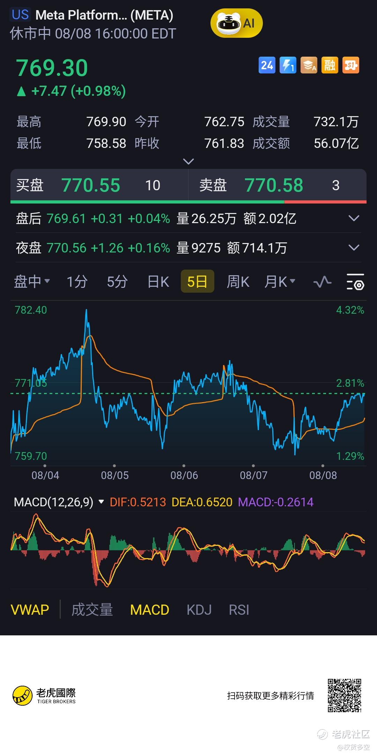377x756 pixels.
Task: Tap the 融 margin financing badge
Action: point(330,65)
